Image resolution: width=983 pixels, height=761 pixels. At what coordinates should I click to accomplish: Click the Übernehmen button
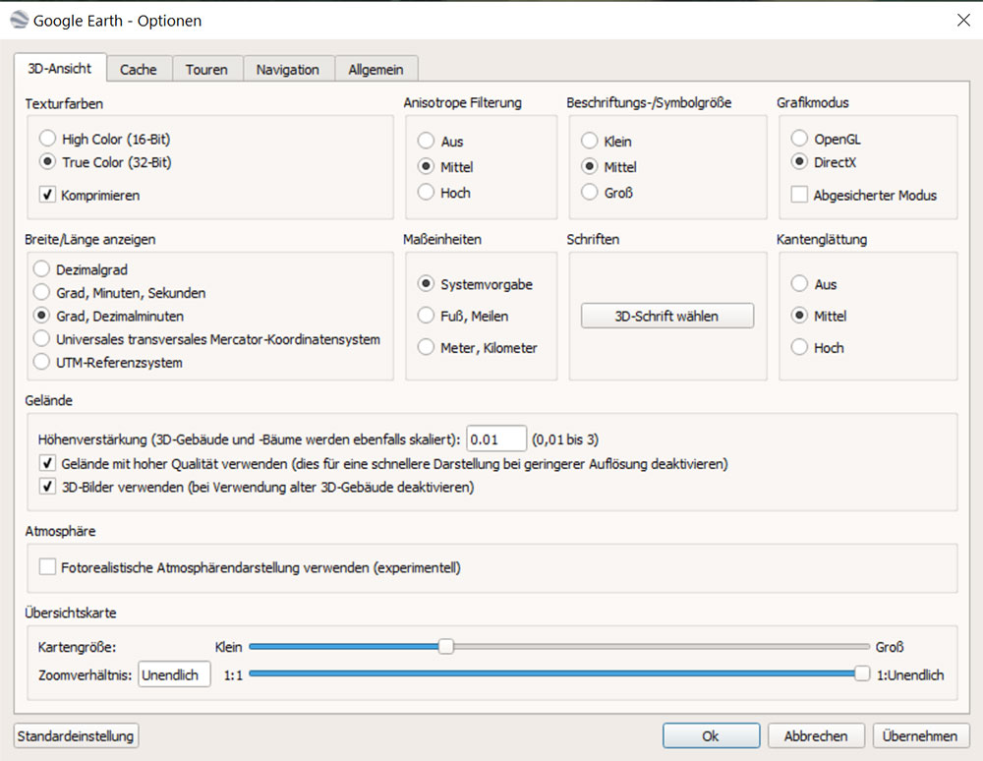click(x=920, y=735)
